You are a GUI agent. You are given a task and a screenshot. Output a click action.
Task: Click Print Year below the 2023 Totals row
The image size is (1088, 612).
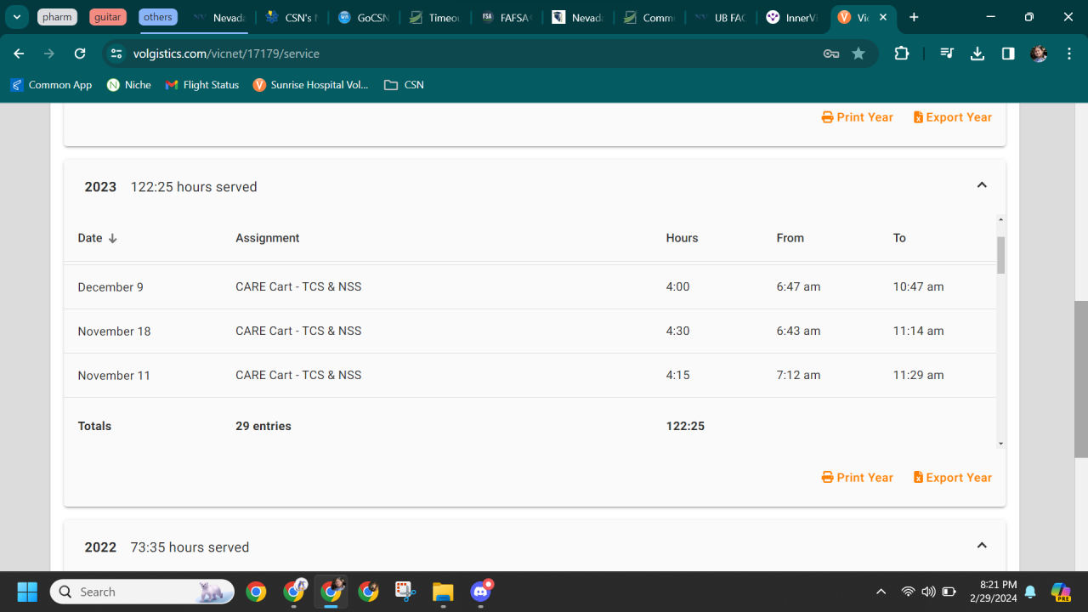[858, 478]
